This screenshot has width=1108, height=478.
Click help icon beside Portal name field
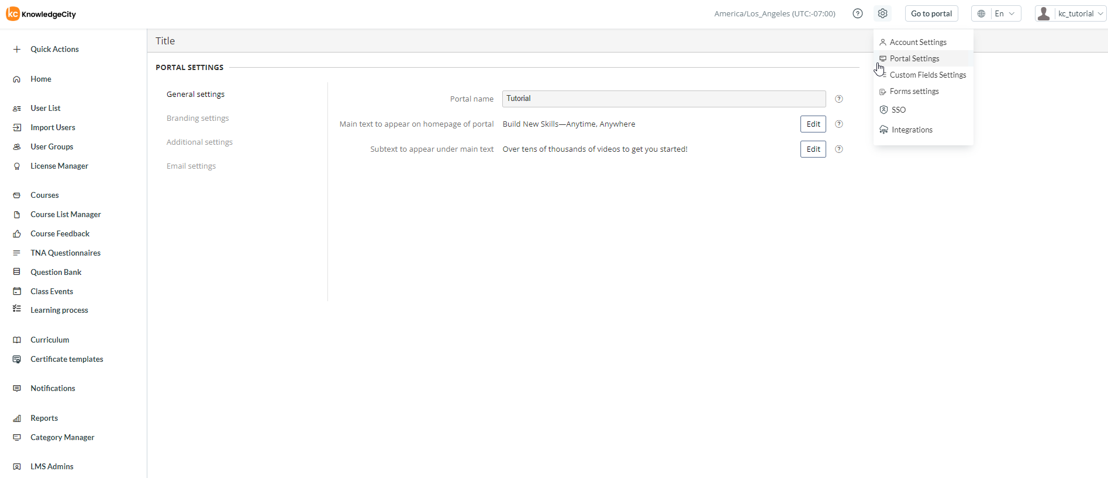click(x=838, y=99)
